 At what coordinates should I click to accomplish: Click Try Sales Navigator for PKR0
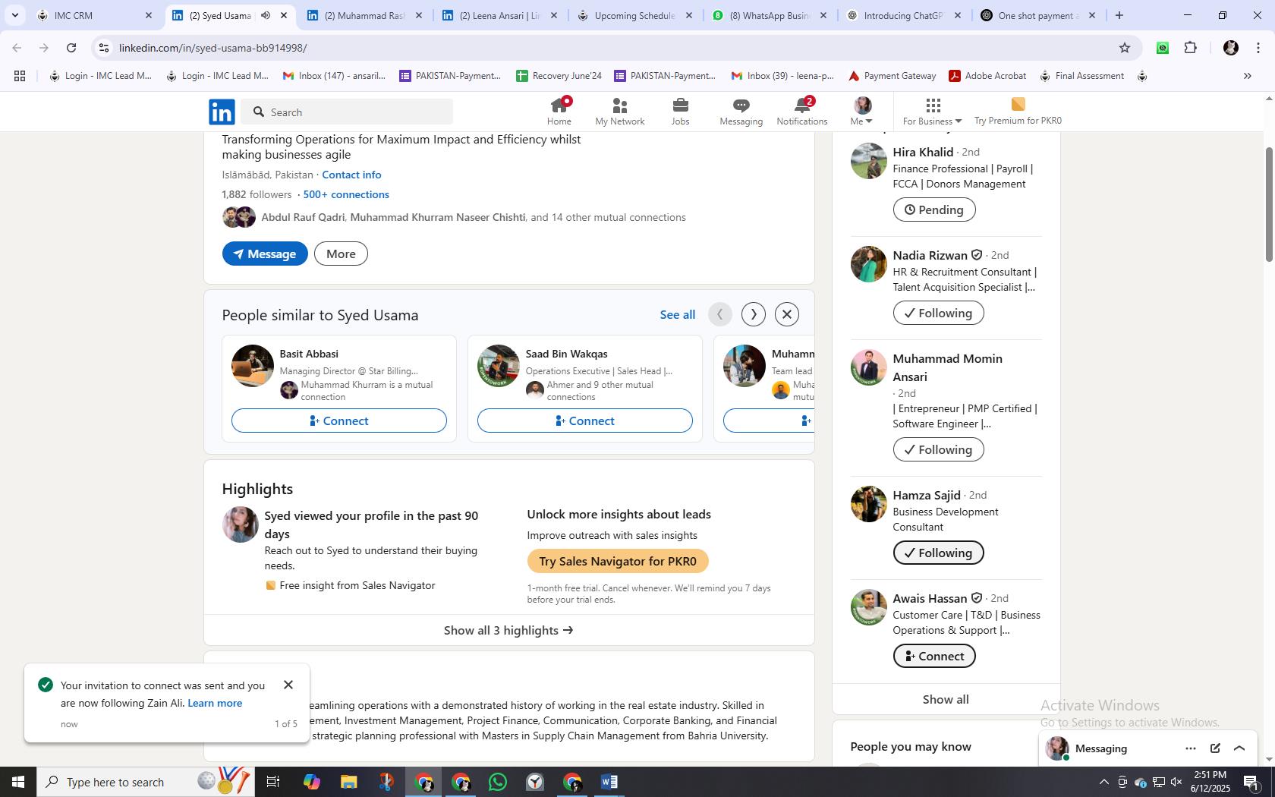click(x=618, y=561)
